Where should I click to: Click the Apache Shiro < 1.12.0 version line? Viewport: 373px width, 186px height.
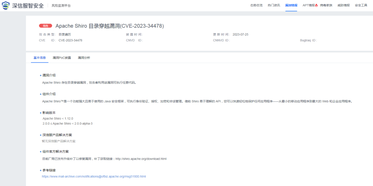[58, 118]
